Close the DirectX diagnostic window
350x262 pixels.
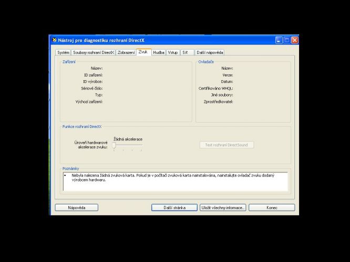pyautogui.click(x=295, y=40)
